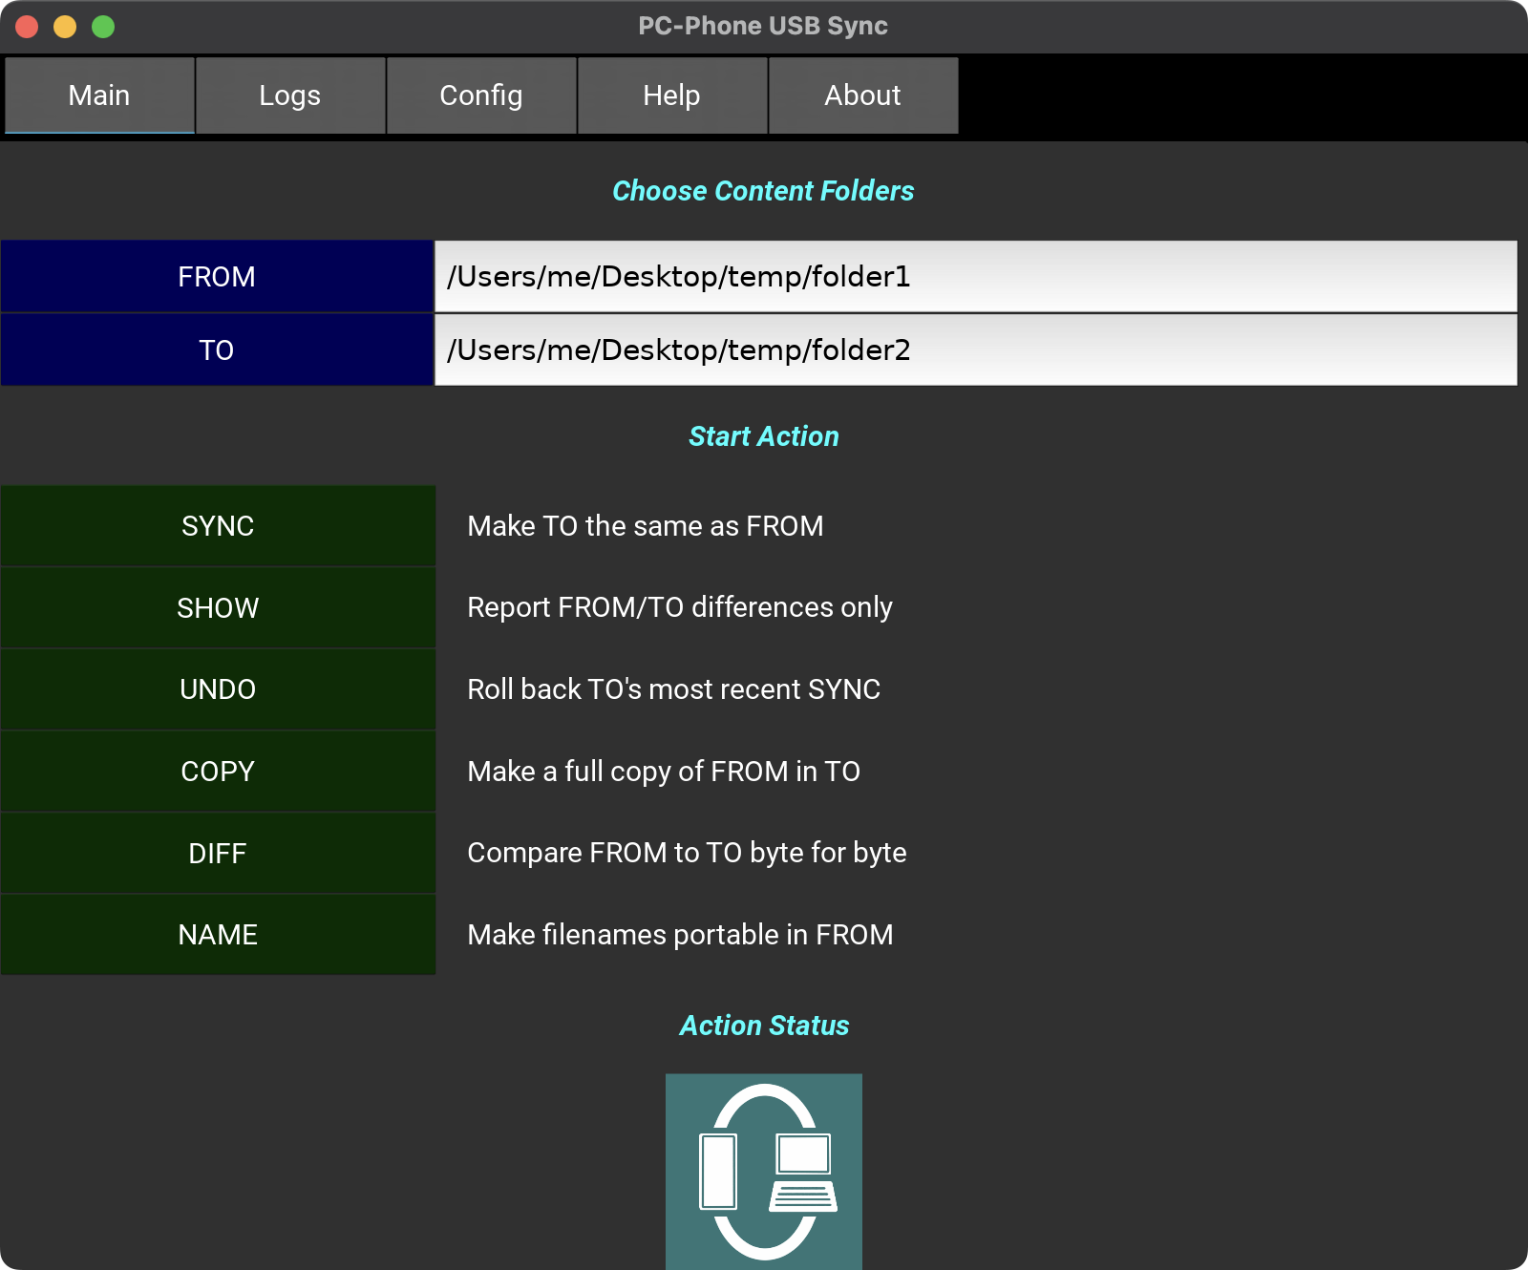Click the FROM folder path field

click(975, 277)
